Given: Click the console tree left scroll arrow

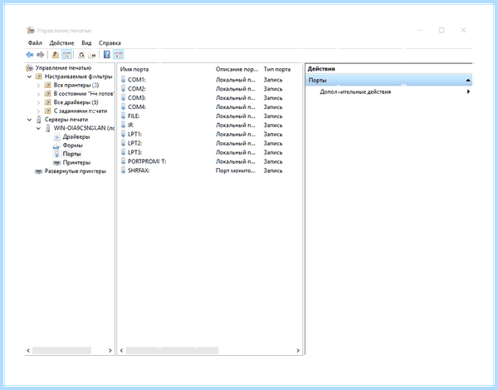Looking at the screenshot, I should coord(28,350).
